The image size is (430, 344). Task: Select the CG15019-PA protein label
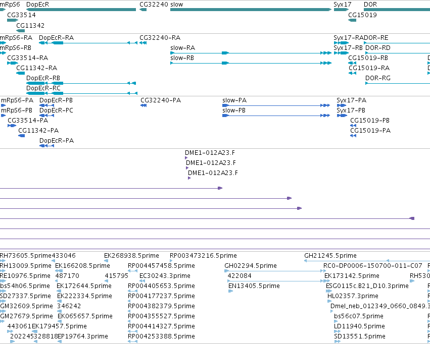pos(370,131)
